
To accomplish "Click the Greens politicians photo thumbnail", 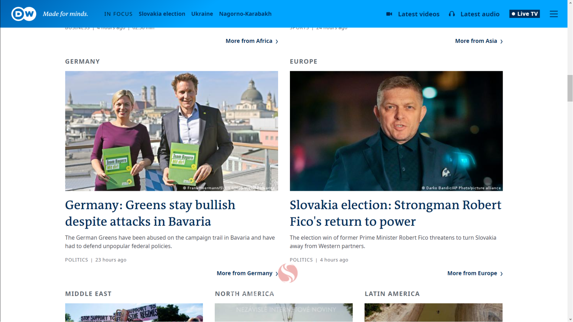I will coord(172,131).
